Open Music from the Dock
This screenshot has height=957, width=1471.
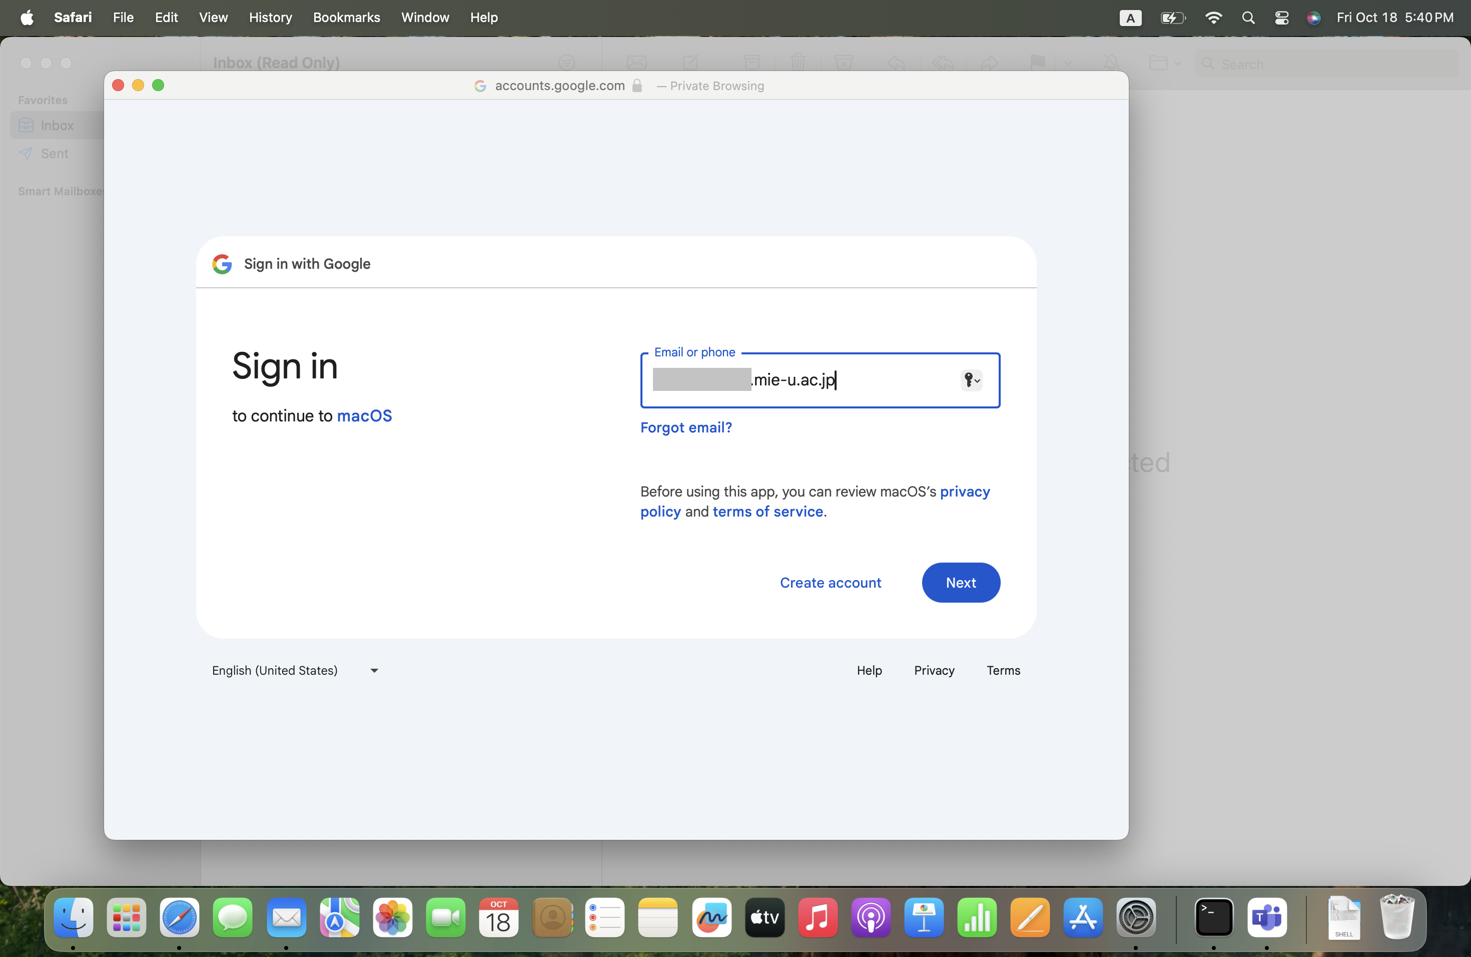click(818, 917)
